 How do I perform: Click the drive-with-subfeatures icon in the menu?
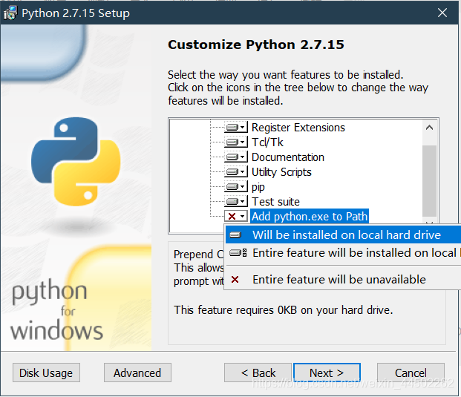tap(238, 253)
